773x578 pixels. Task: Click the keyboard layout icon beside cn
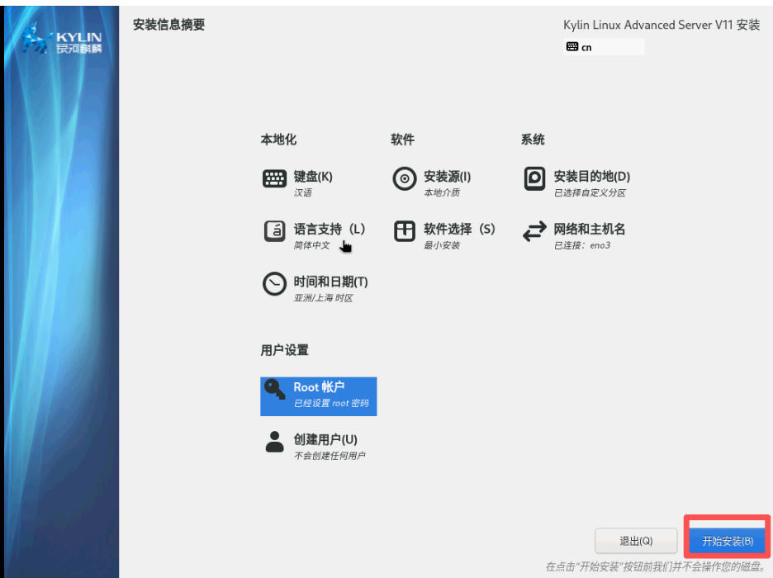572,47
